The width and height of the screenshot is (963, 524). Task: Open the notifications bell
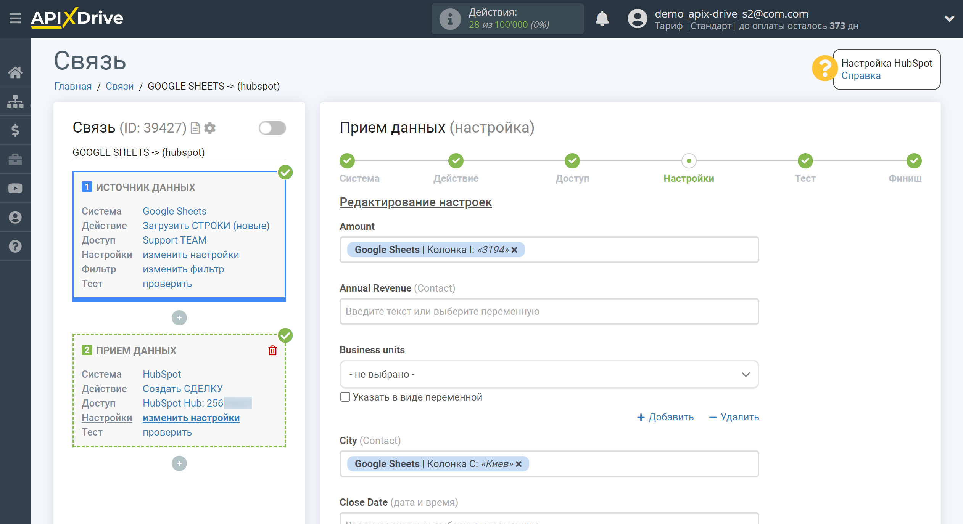click(x=602, y=18)
